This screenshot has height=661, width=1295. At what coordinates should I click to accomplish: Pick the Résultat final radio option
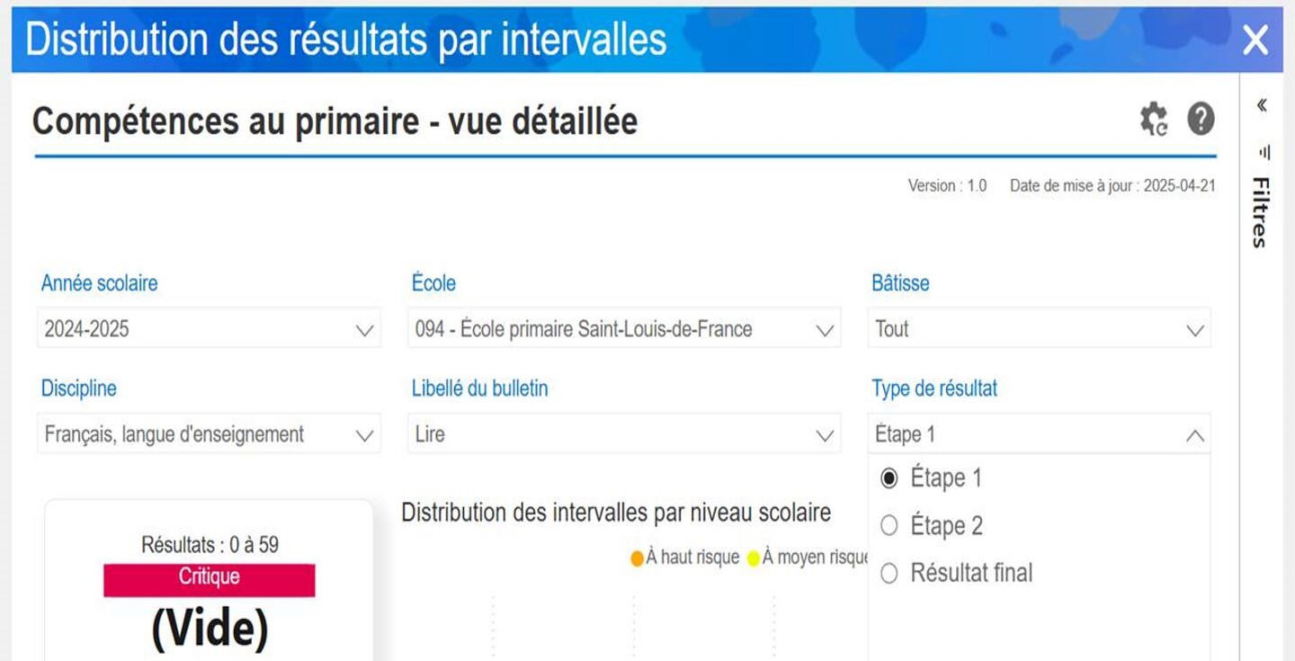pyautogui.click(x=889, y=573)
